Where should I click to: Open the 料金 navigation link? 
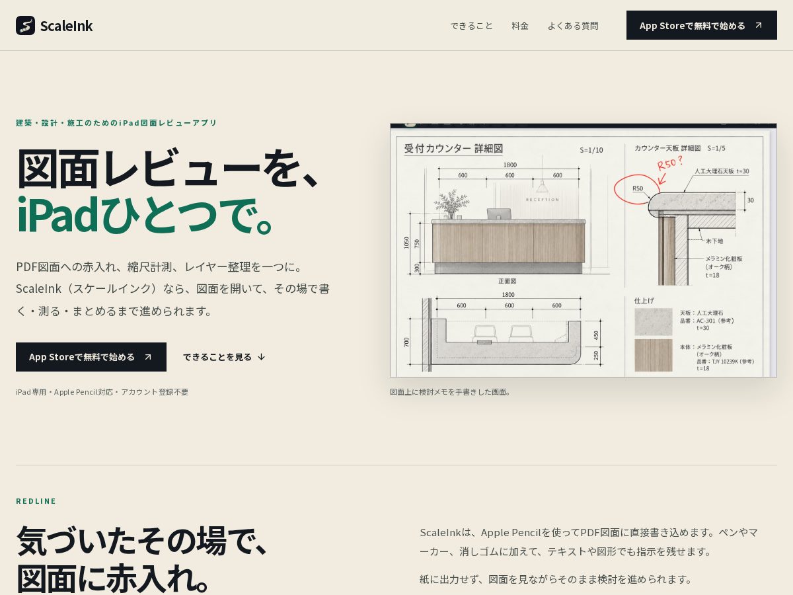pos(520,26)
